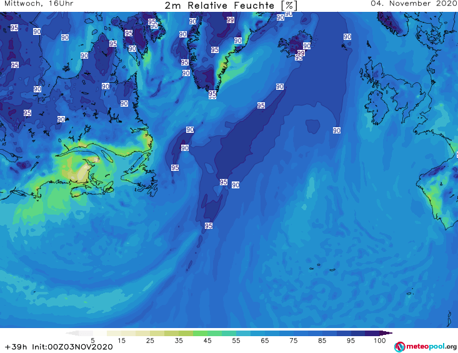The image size is (458, 353).
Task: Click the legend scale value '100'
Action: coord(380,341)
